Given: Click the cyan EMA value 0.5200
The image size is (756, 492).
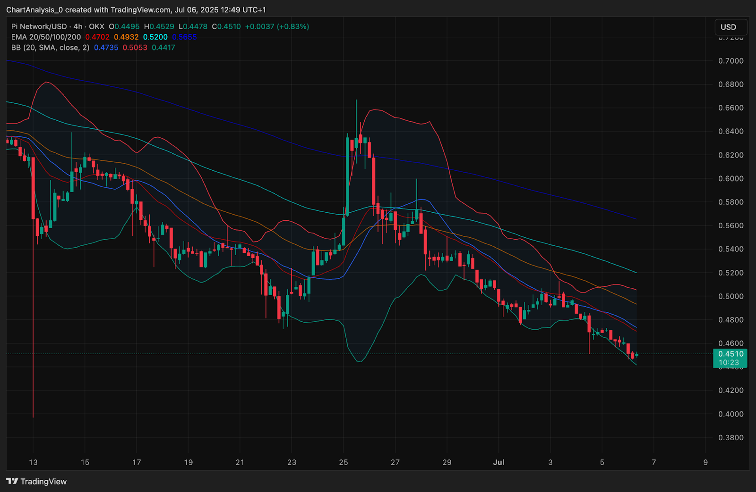Looking at the screenshot, I should pos(155,37).
